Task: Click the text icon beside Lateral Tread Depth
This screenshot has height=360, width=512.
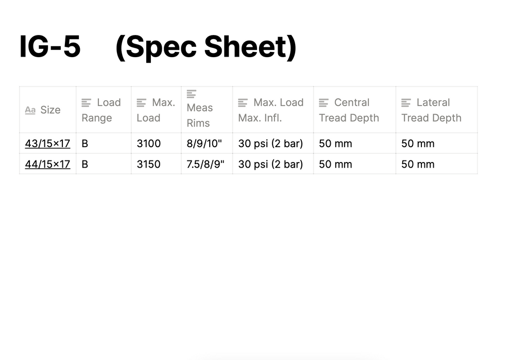Action: [x=406, y=103]
